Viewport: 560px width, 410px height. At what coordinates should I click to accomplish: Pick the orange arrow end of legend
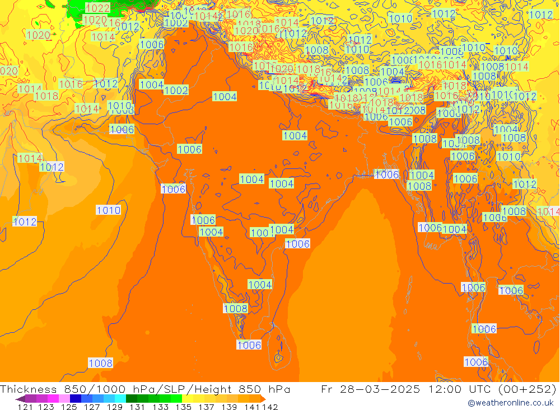(x=263, y=399)
